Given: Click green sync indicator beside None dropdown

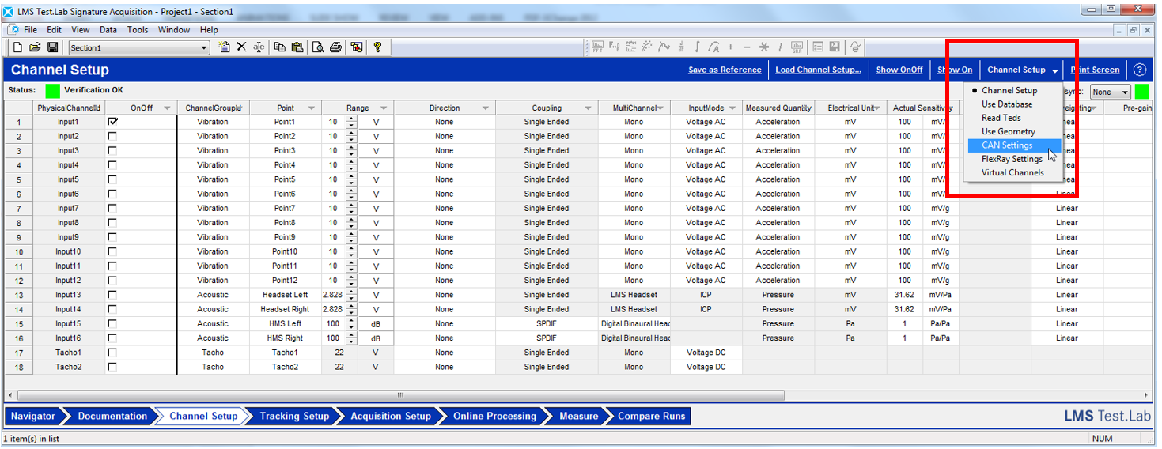Looking at the screenshot, I should click(x=1142, y=92).
